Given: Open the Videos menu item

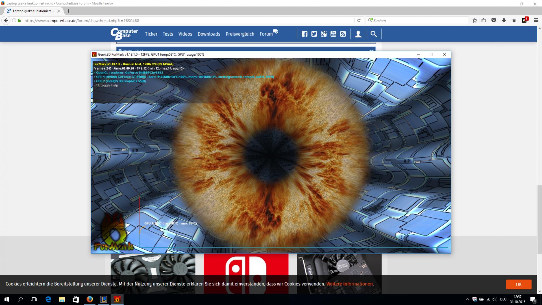Looking at the screenshot, I should (x=185, y=34).
